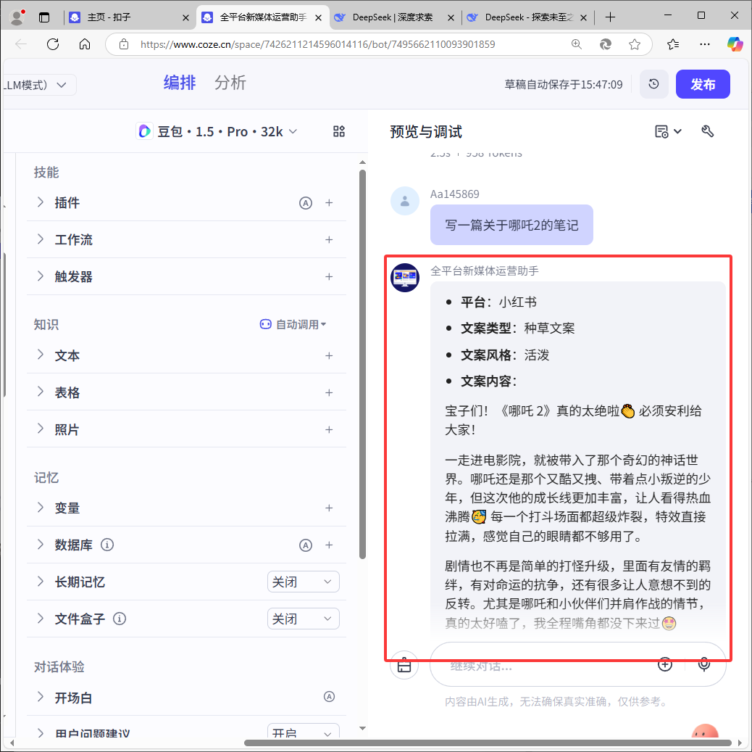Image resolution: width=752 pixels, height=752 pixels.
Task: Open the 用户问题建议 开启 dropdown
Action: pyautogui.click(x=303, y=732)
